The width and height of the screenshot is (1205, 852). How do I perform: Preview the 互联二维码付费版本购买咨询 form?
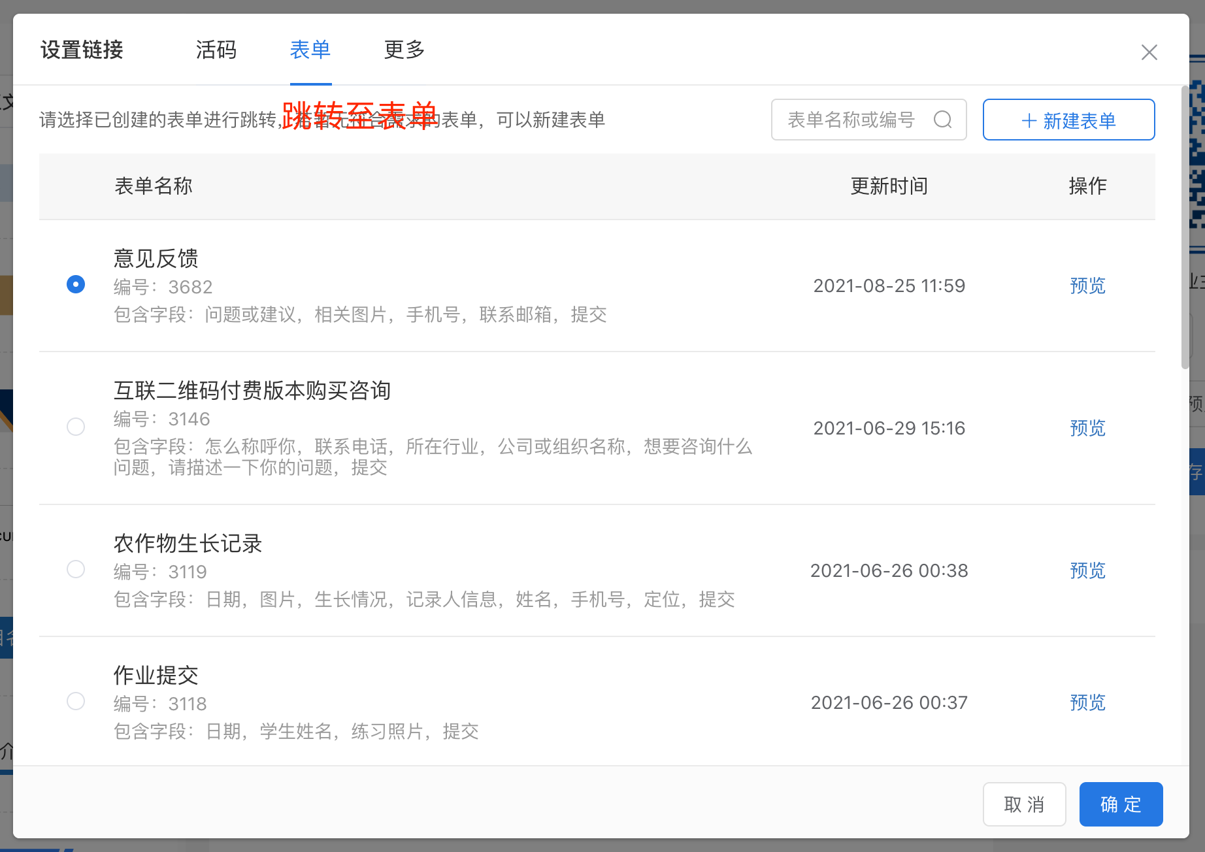coord(1087,428)
